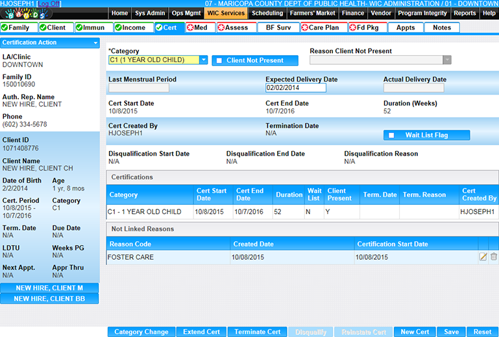Screen dimensions: 499x337
Task: Click the red X icon on Med tab
Action: coord(191,28)
